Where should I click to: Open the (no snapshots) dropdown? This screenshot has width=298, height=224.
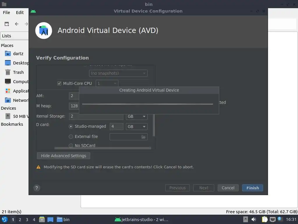[x=118, y=73]
